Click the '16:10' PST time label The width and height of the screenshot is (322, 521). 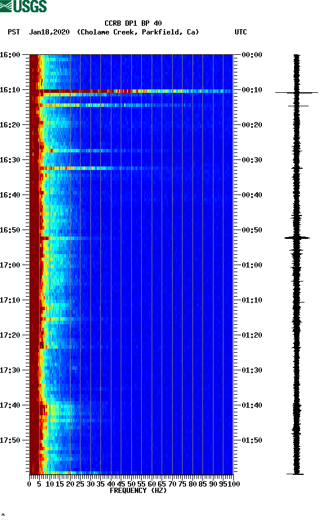pyautogui.click(x=10, y=90)
